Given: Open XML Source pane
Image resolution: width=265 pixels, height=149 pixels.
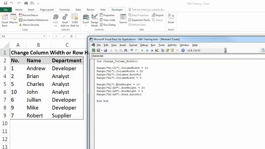Looking at the screenshot, I should click(x=123, y=19).
